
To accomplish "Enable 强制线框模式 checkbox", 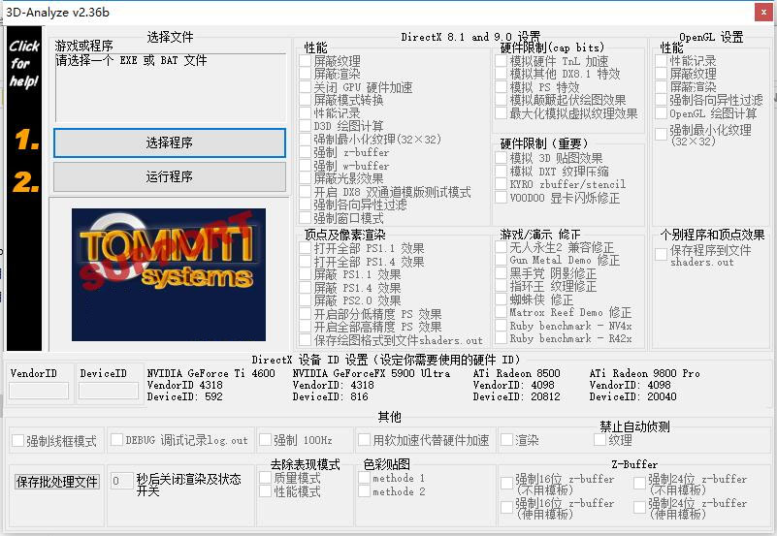I will tap(17, 440).
